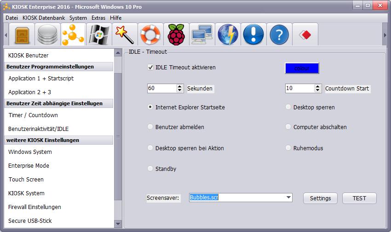
Task: Click the toolbar right scroll arrow
Action: point(385,35)
